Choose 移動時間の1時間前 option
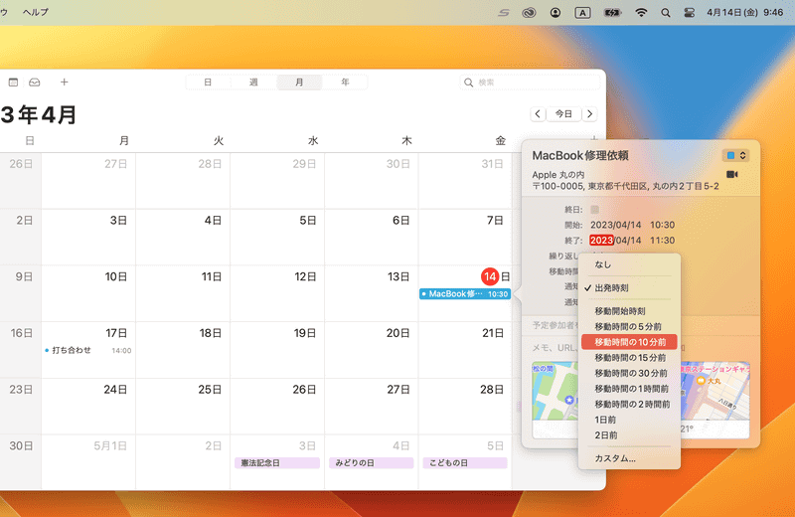The height and width of the screenshot is (517, 795). [x=629, y=389]
